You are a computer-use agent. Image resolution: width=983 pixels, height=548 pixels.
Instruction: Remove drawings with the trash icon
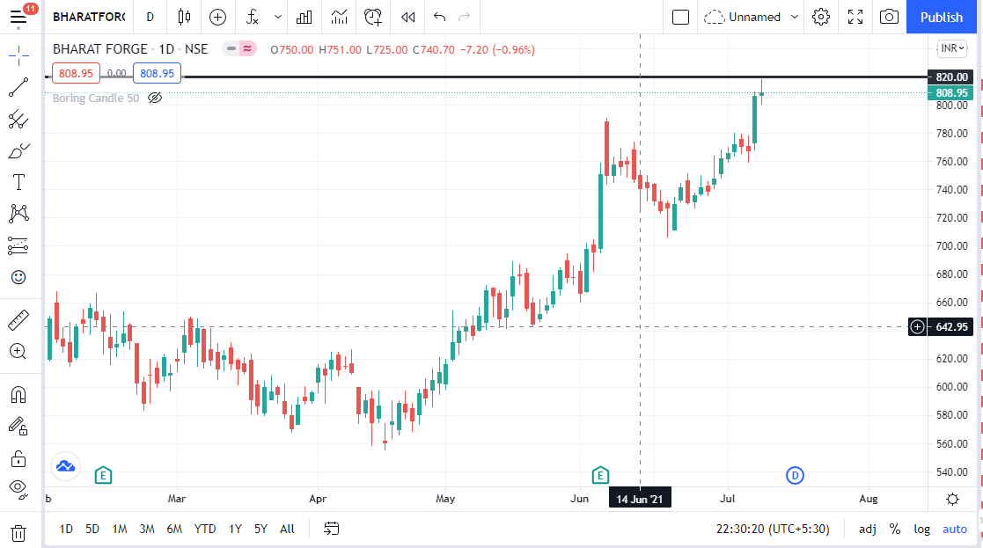click(18, 532)
